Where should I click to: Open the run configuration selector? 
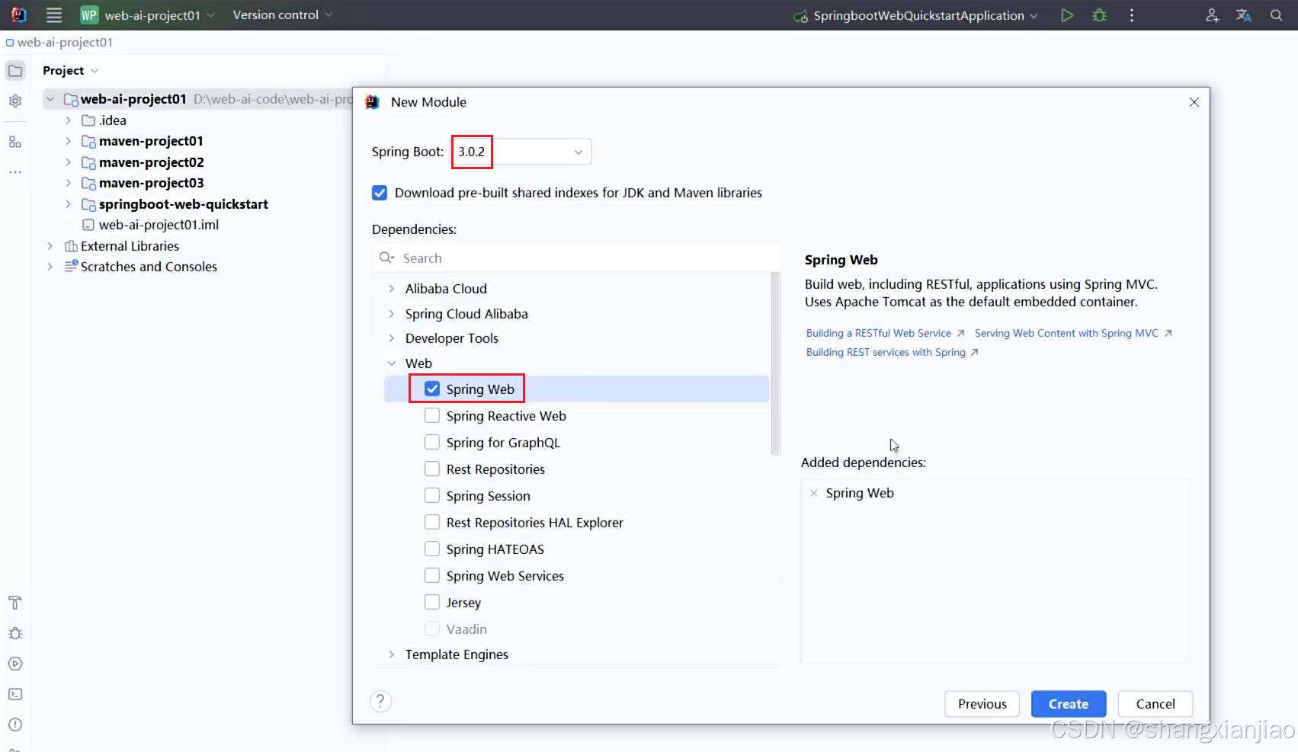pyautogui.click(x=916, y=15)
